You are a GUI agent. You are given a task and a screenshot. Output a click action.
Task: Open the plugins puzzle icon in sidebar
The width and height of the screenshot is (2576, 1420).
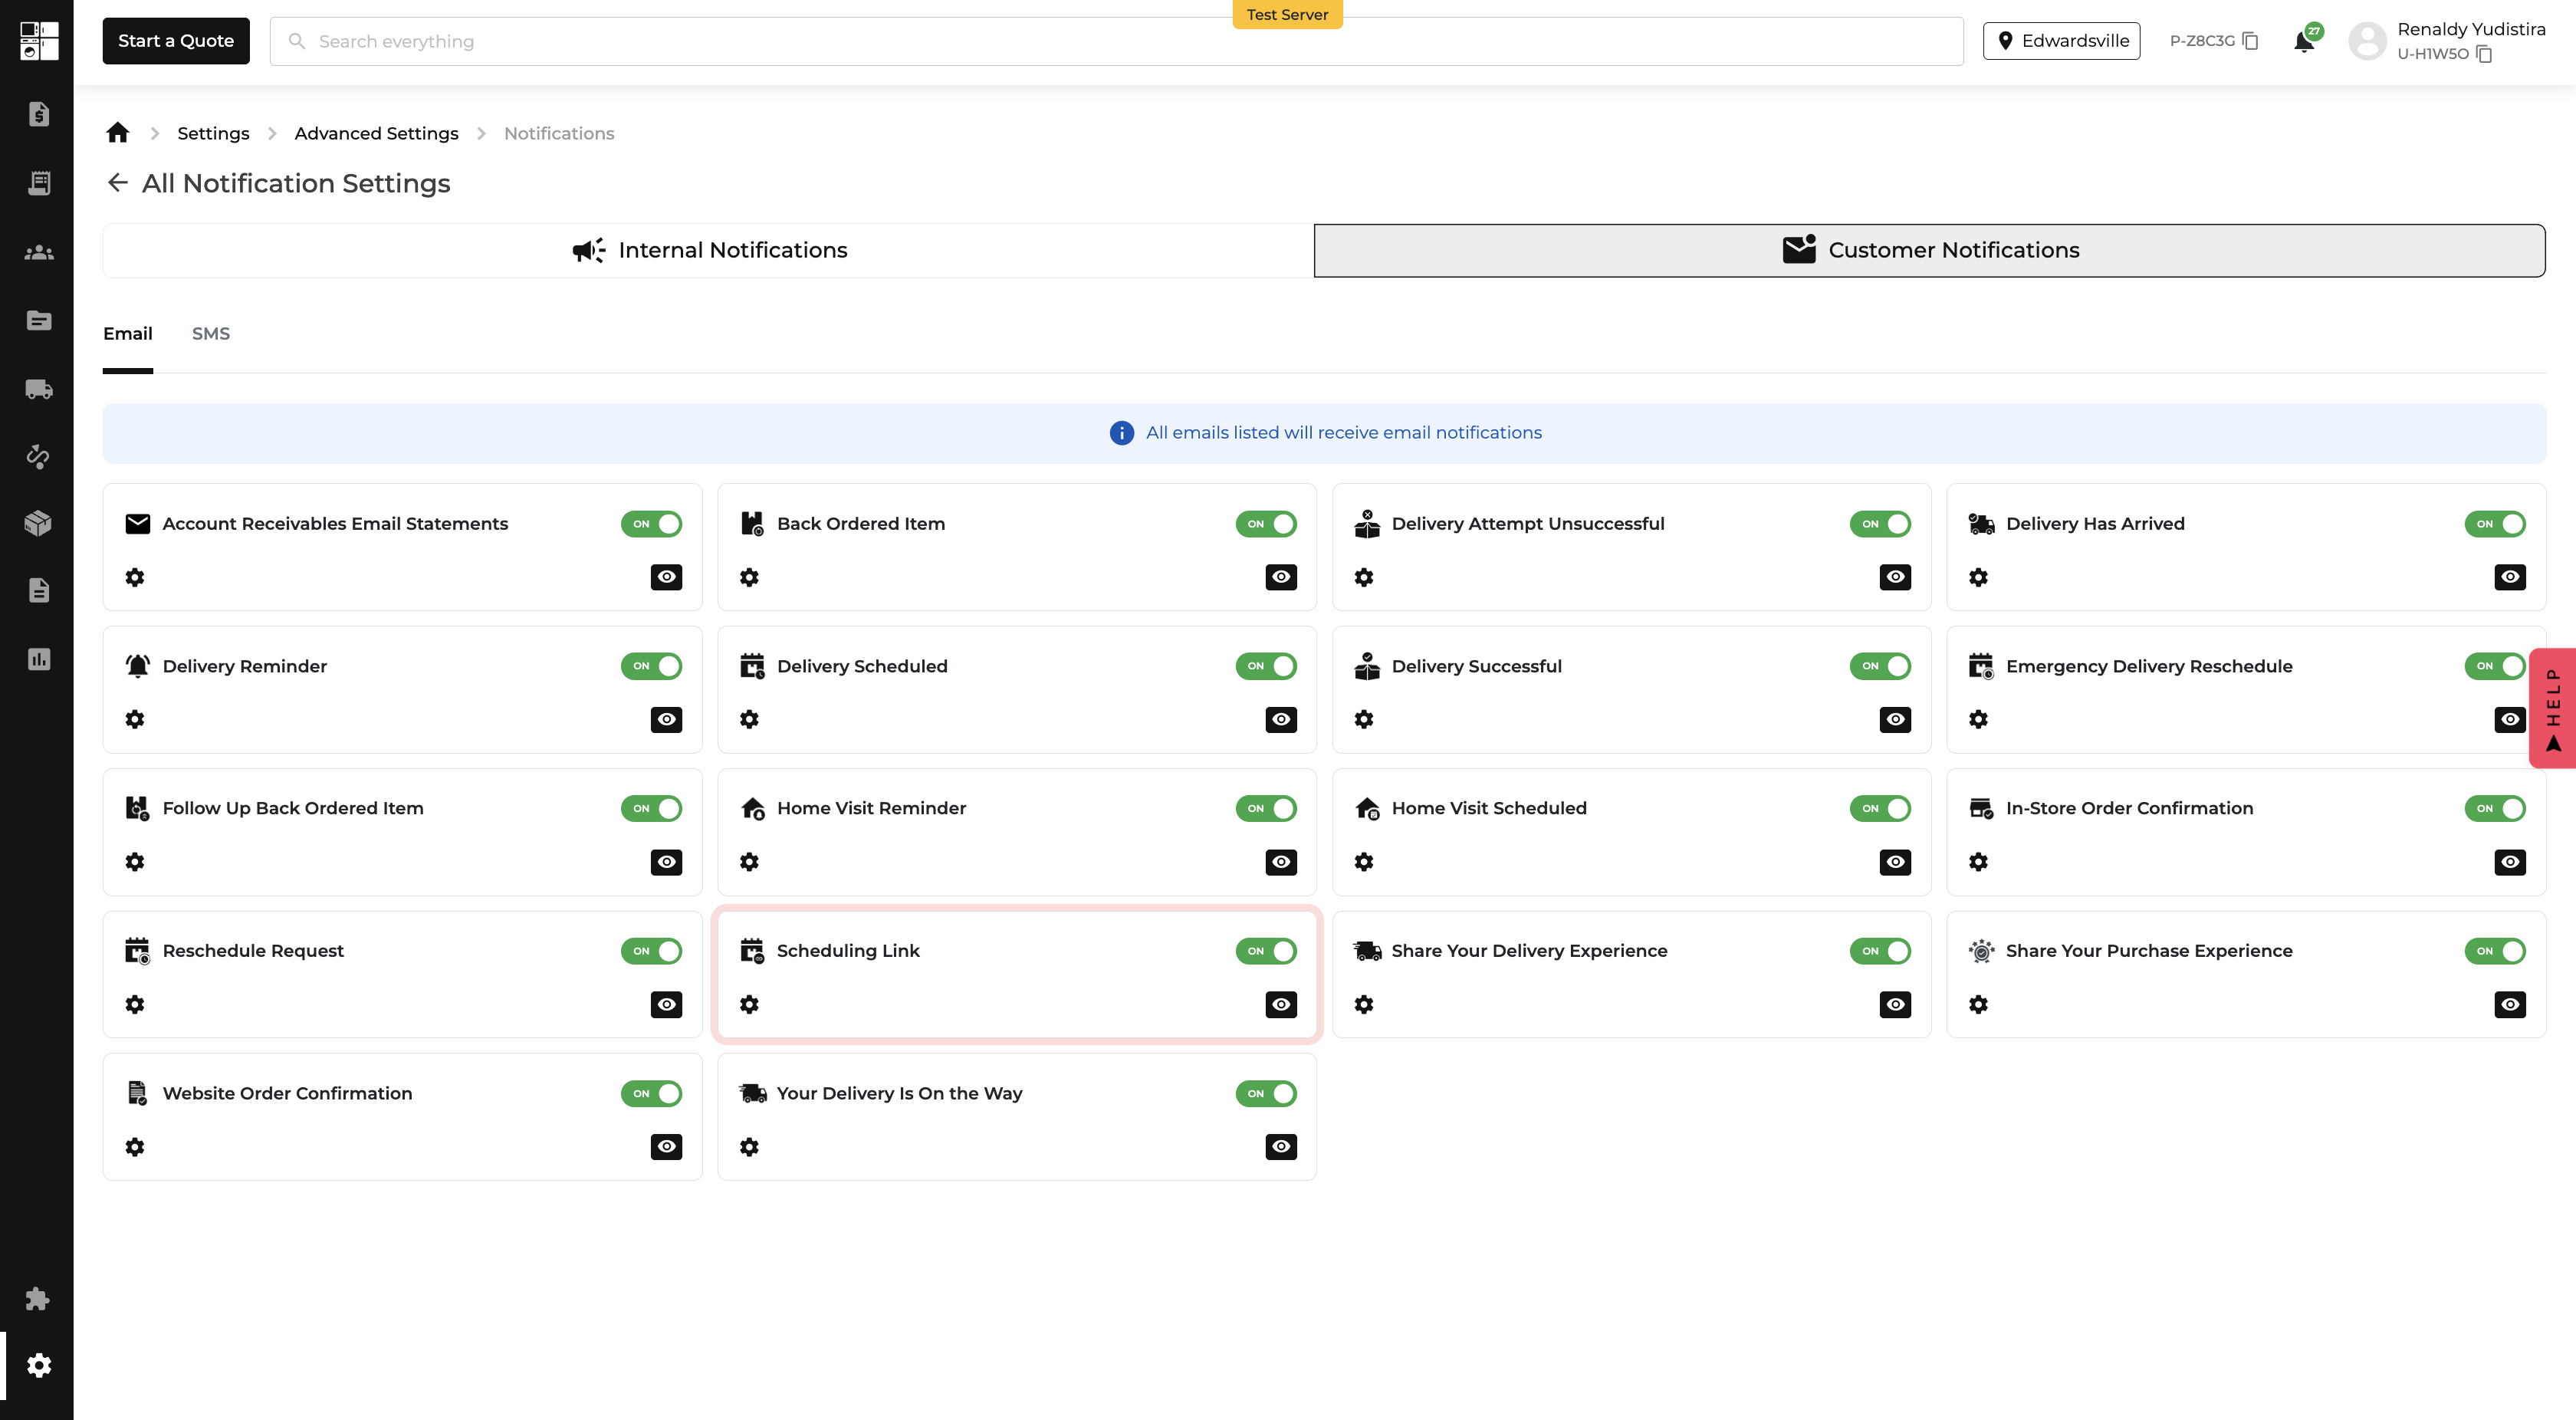click(38, 1298)
